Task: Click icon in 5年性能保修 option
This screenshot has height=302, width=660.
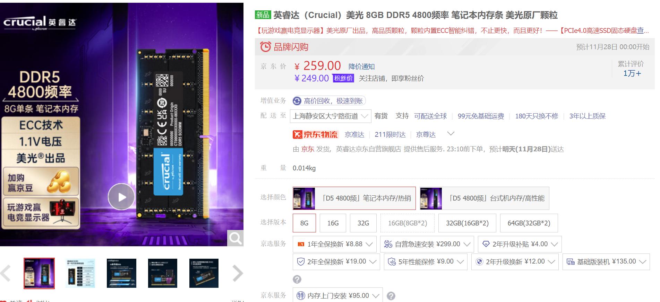Action: click(x=392, y=261)
